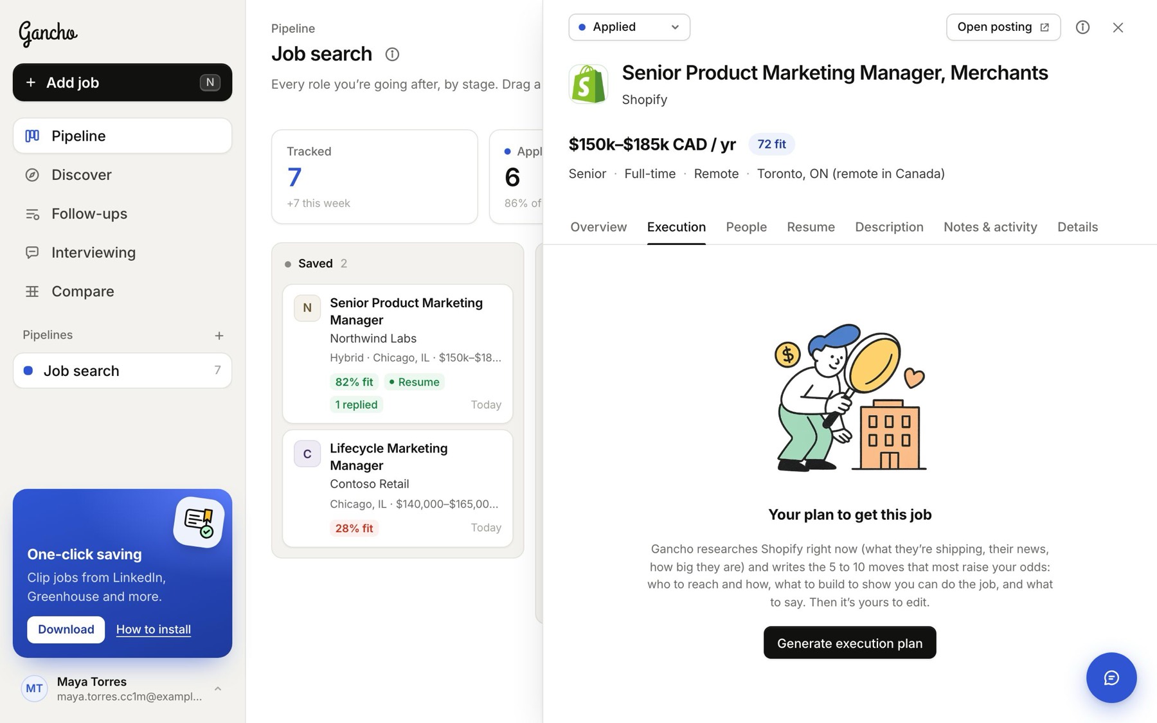Switch to the Overview tab

pos(598,227)
